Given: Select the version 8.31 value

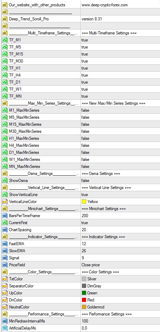Looking at the screenshot, I should click(92, 19).
